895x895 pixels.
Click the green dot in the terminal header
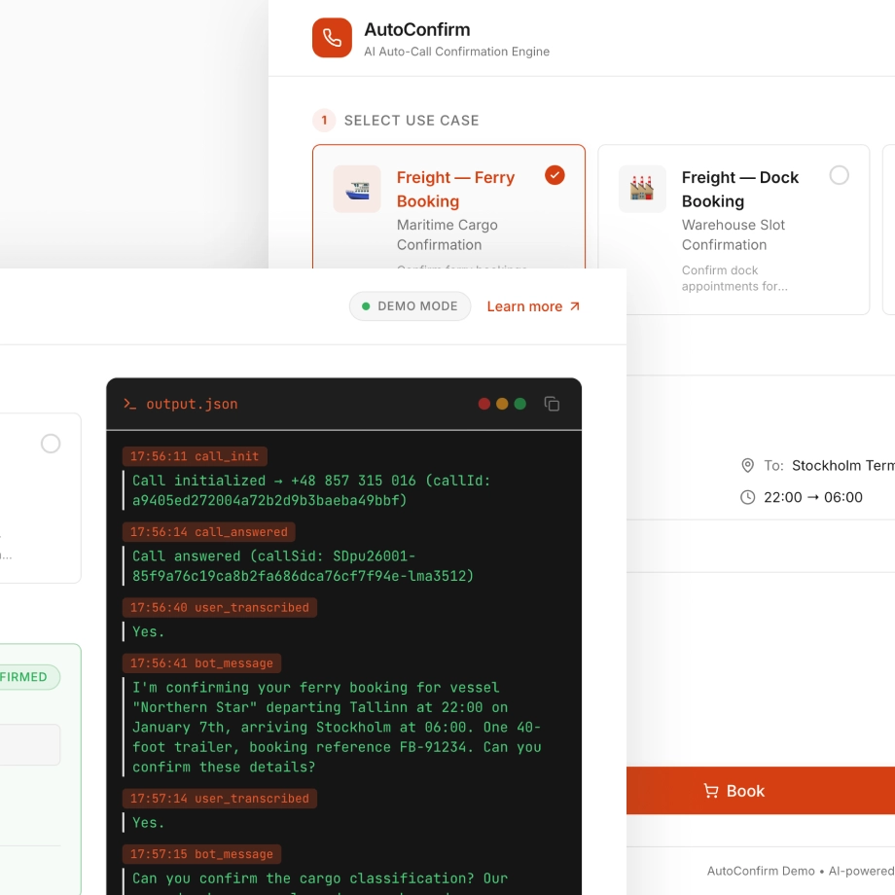click(520, 404)
